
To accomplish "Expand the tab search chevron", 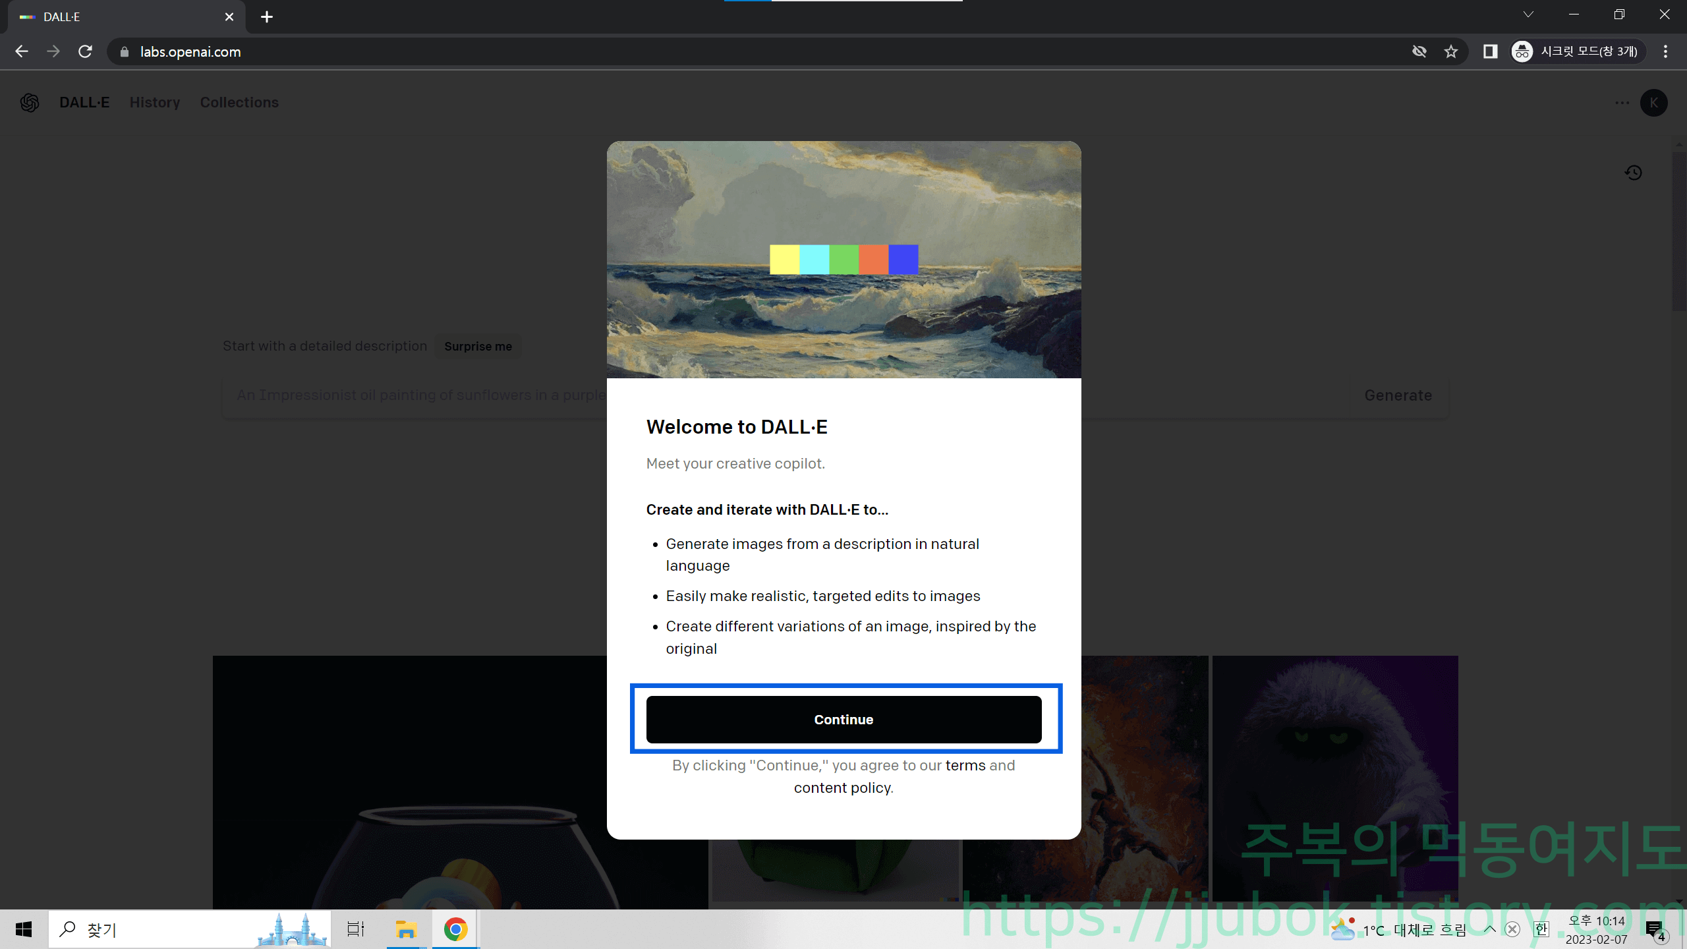I will (1528, 14).
